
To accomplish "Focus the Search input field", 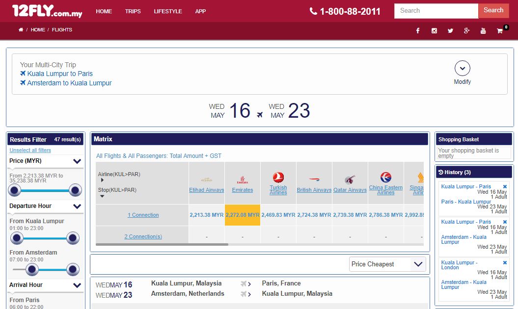I will point(436,11).
